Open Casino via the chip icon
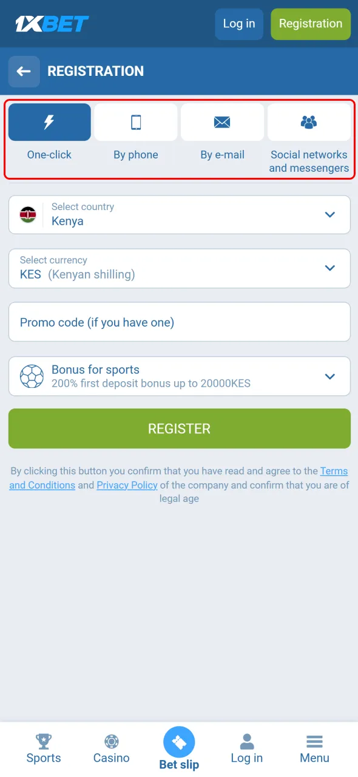This screenshot has height=777, width=358. click(x=111, y=740)
